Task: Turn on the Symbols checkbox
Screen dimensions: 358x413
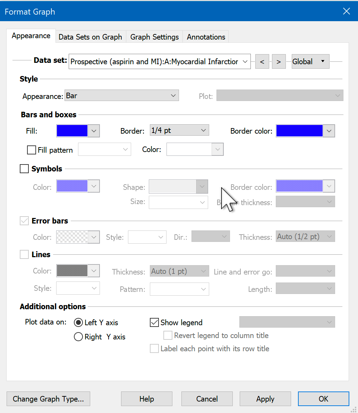Action: click(24, 169)
